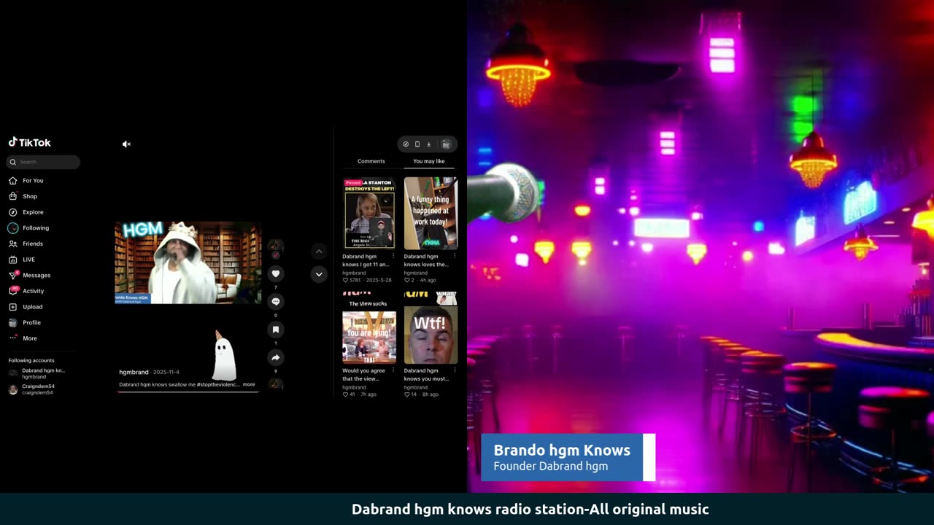Open the Activity notifications
The width and height of the screenshot is (934, 525).
pyautogui.click(x=26, y=291)
